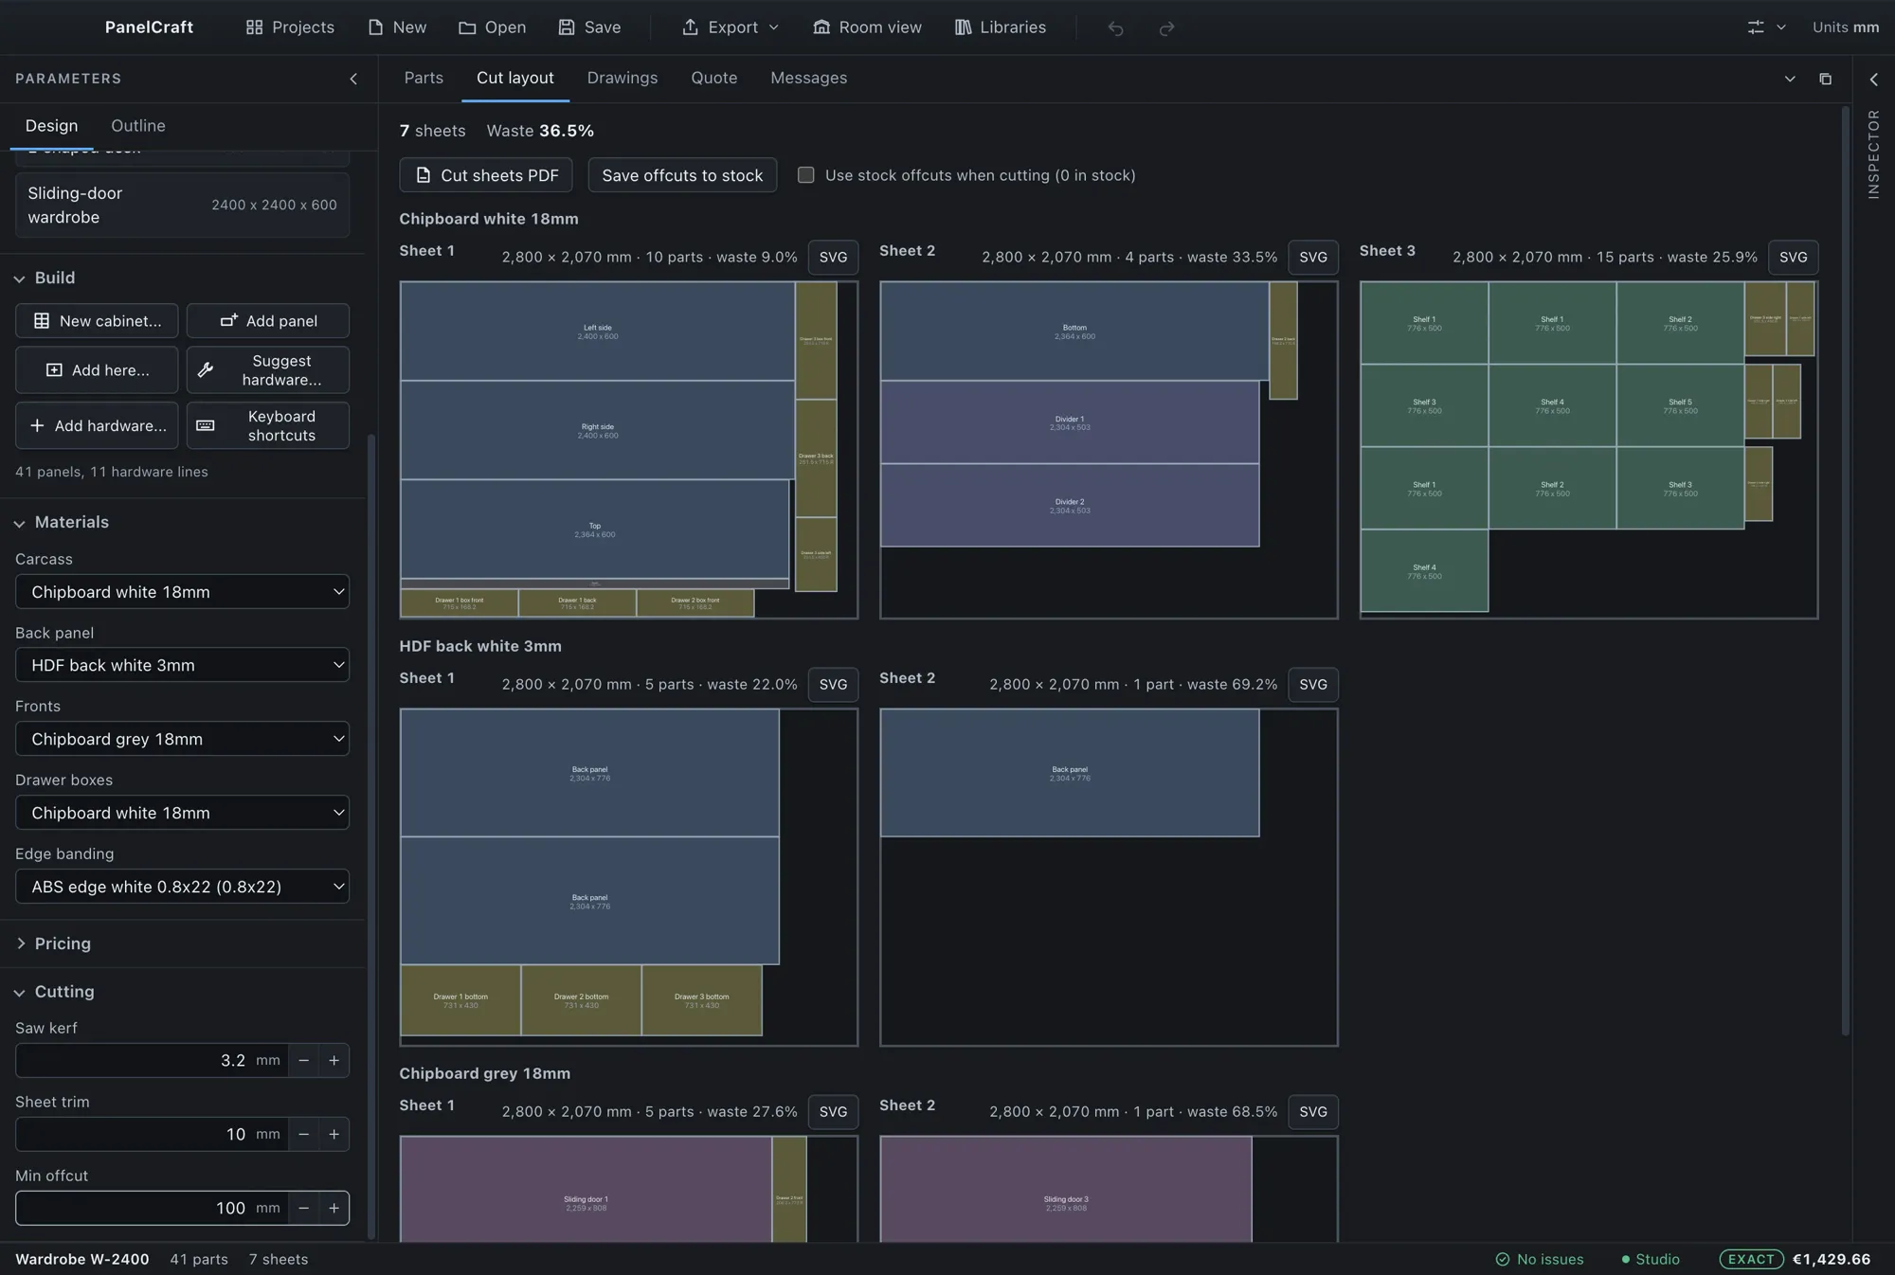This screenshot has width=1895, height=1275.
Task: Export Chipboard white Sheet 3 SVG
Action: (1793, 258)
